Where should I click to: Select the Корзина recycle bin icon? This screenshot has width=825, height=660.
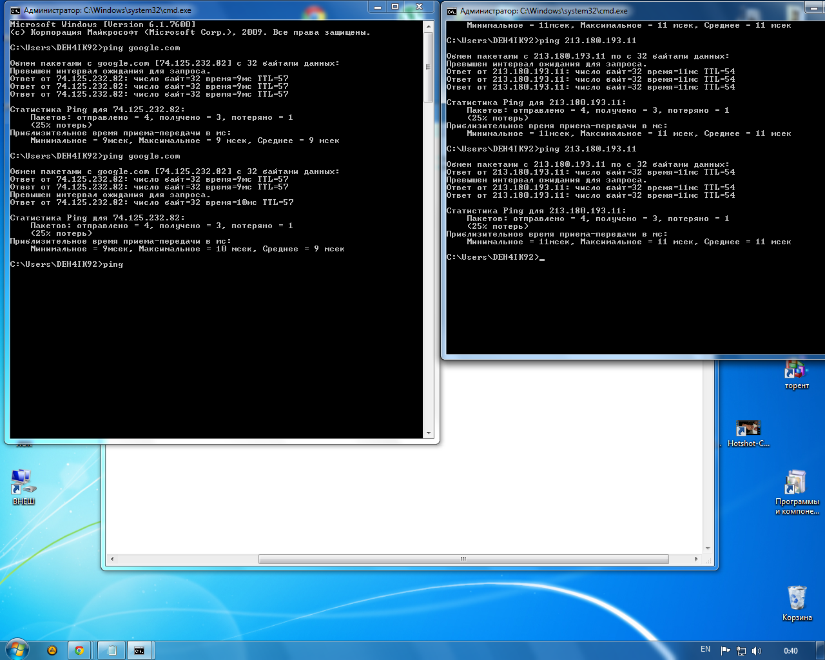(x=797, y=603)
